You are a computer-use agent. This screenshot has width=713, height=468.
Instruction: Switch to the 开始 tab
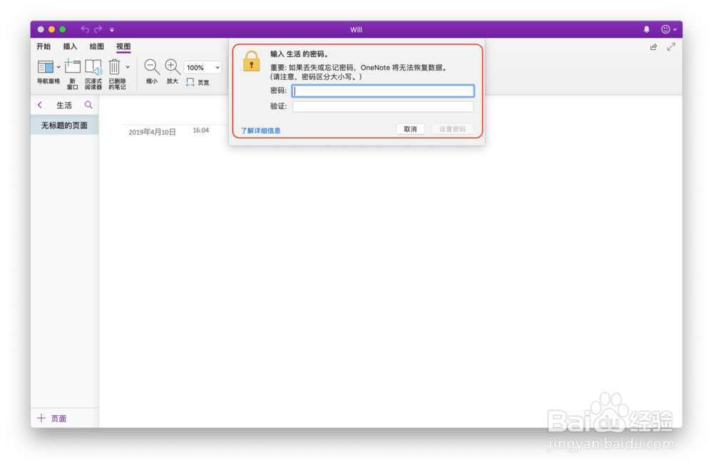point(43,46)
